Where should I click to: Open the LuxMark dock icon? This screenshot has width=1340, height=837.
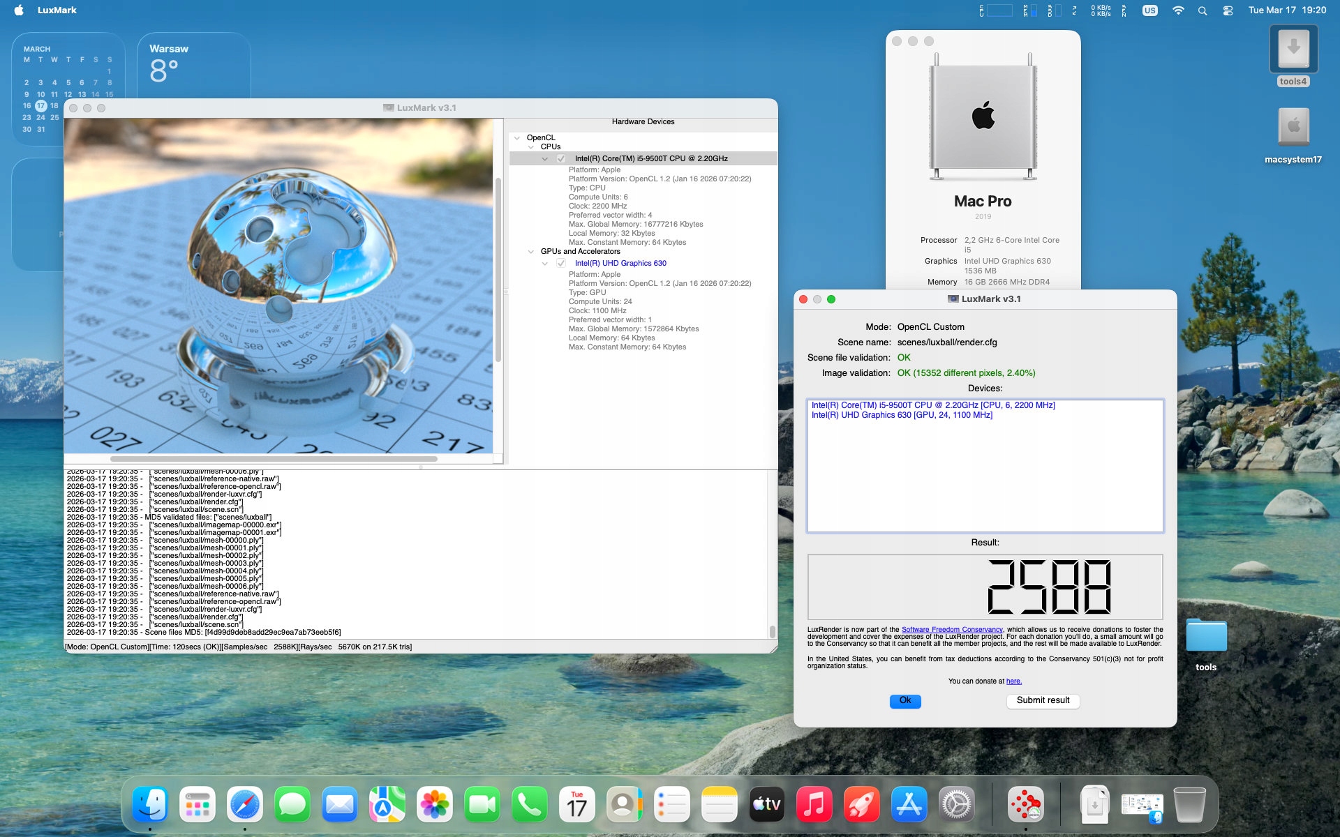point(1025,805)
